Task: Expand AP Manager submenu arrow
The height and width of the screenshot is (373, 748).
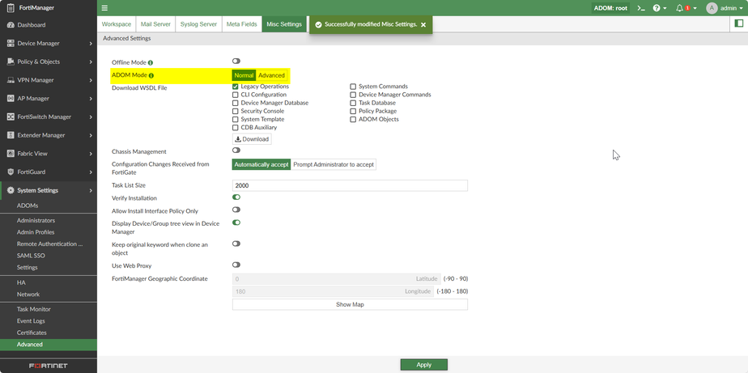Action: pyautogui.click(x=91, y=98)
